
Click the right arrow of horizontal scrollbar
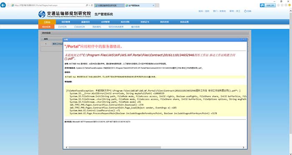(x=243, y=147)
